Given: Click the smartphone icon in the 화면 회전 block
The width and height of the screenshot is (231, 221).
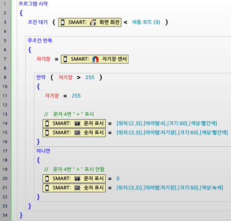Looking at the screenshot, I should [63, 22].
